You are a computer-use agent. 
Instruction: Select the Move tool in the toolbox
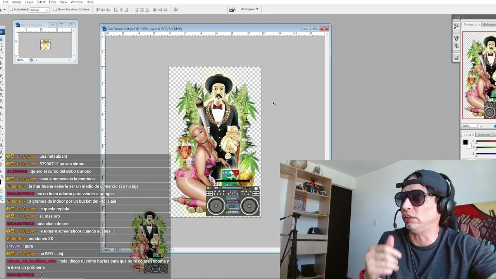[2, 39]
